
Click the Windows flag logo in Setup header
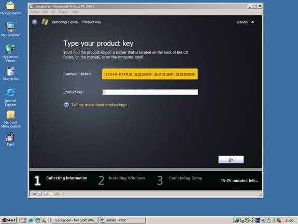pos(45,22)
